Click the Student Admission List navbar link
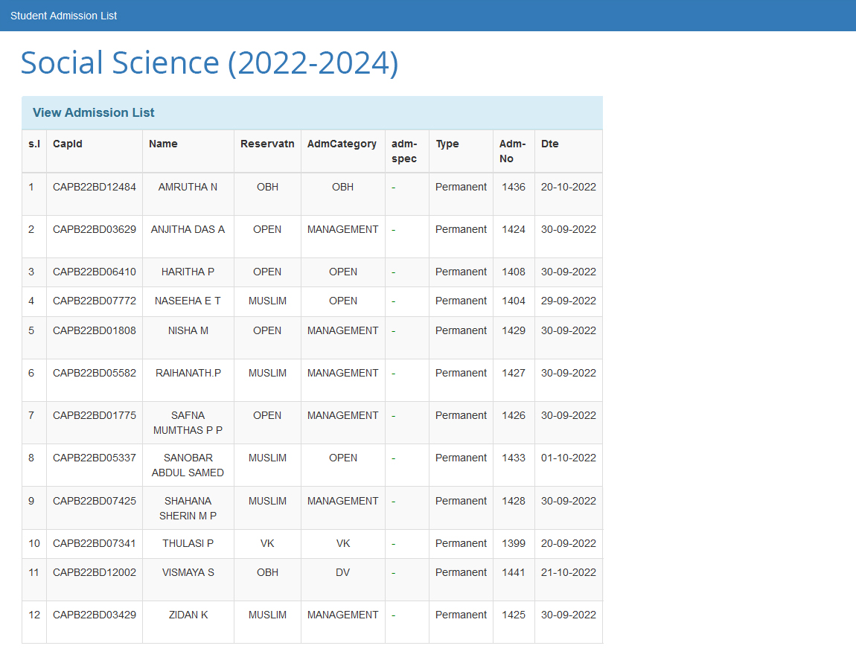This screenshot has height=666, width=856. coord(63,16)
